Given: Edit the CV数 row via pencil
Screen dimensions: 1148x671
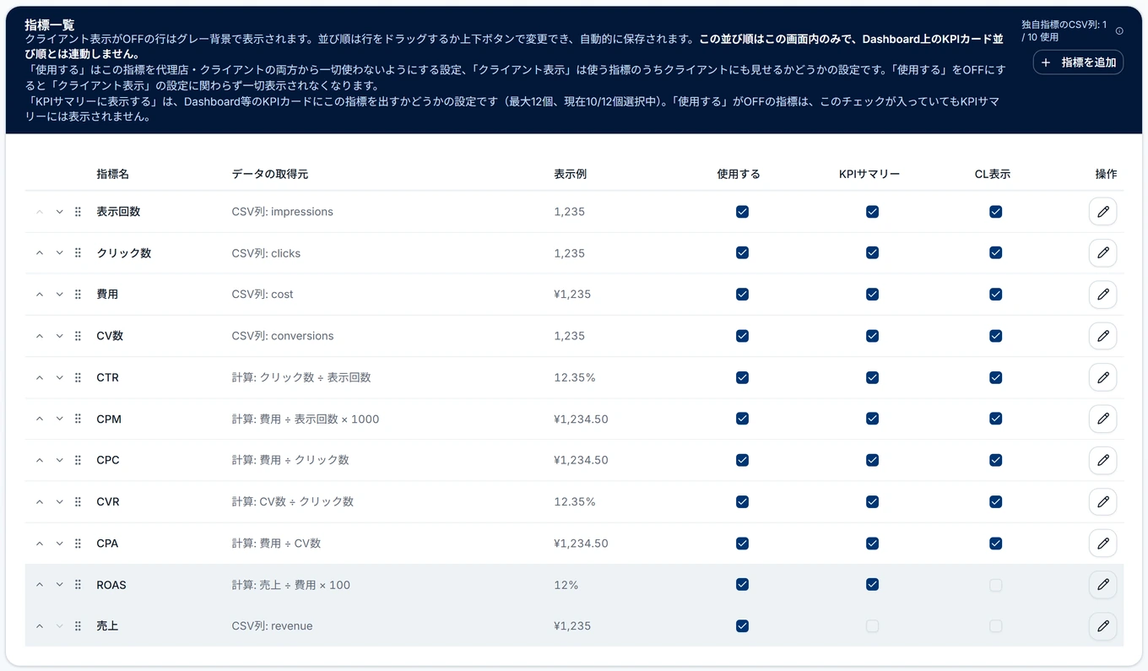Looking at the screenshot, I should 1102,336.
